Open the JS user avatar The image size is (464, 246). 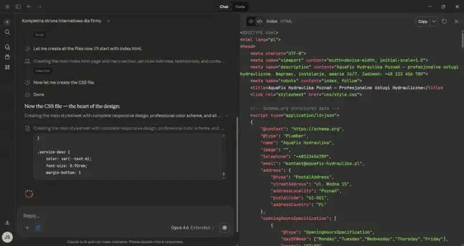pyautogui.click(x=7, y=237)
